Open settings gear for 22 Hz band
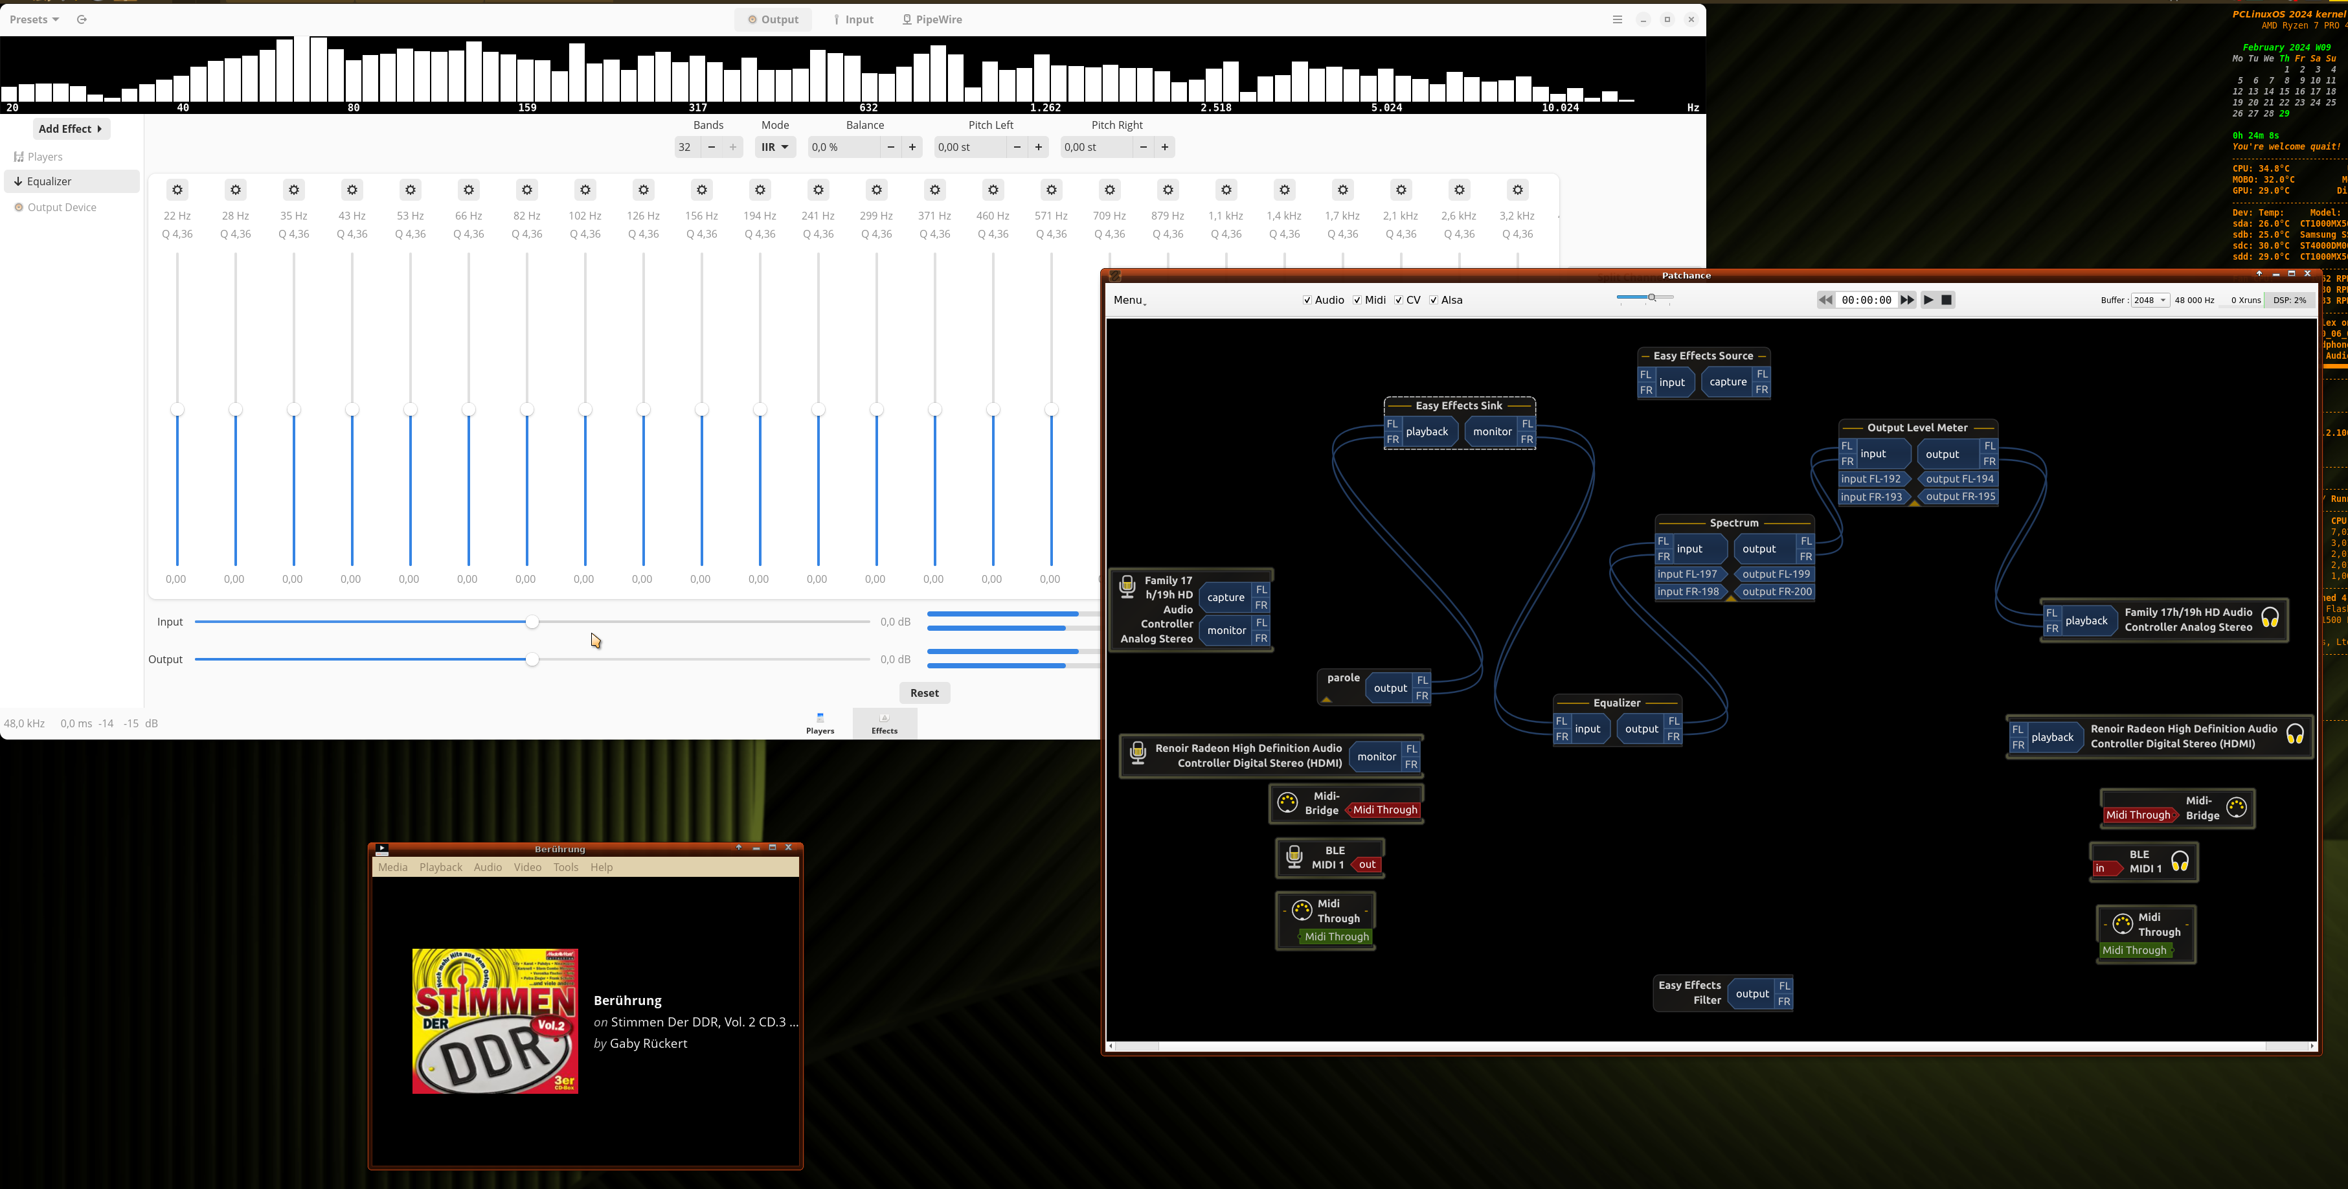The height and width of the screenshot is (1189, 2348). point(177,190)
